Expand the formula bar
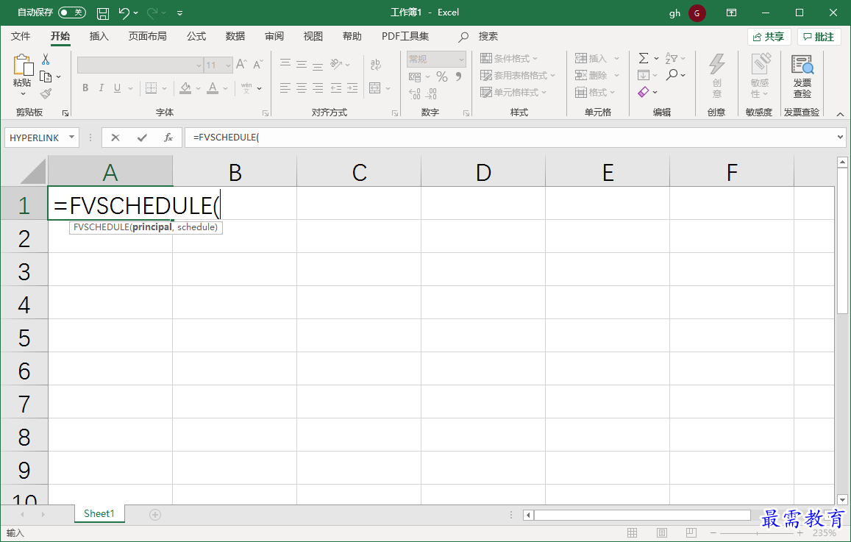The height and width of the screenshot is (542, 851). point(841,138)
